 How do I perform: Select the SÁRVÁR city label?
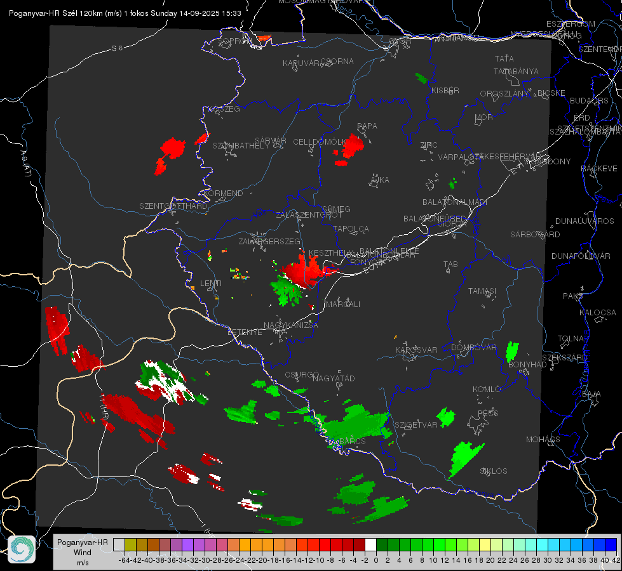(x=271, y=141)
